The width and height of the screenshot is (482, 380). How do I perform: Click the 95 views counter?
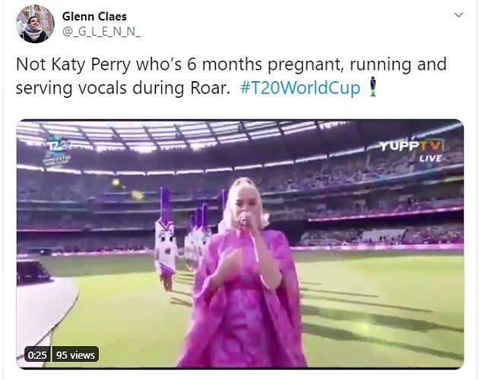click(x=75, y=355)
